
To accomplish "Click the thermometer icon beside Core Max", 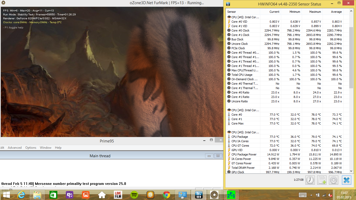I will click(x=229, y=123).
